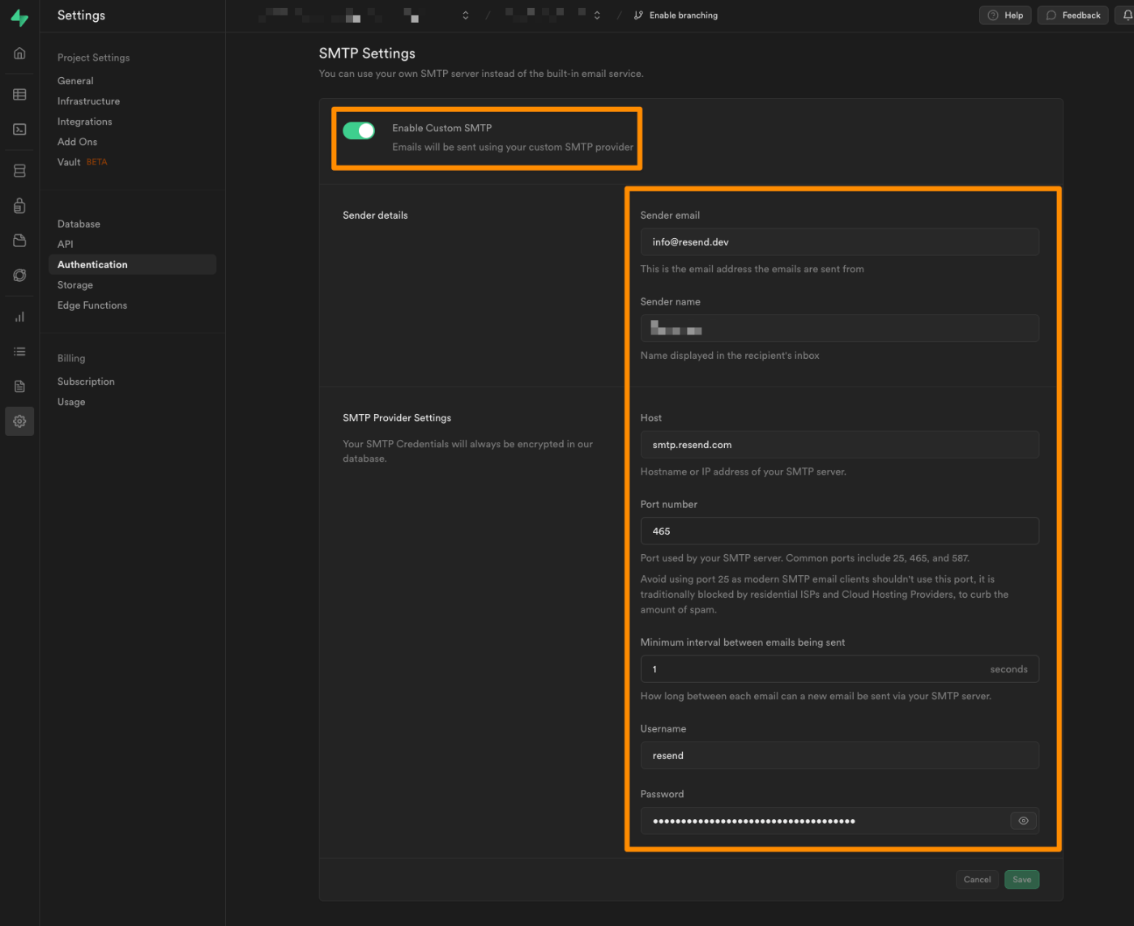Expand the organization selector chevron
Viewport: 1134px width, 926px height.
(466, 15)
